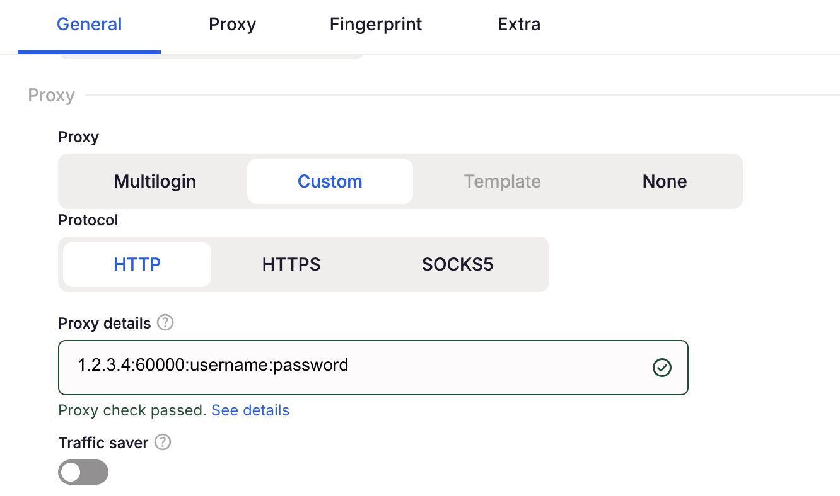Click the Proxy details label text
This screenshot has width=840, height=496.
click(105, 324)
